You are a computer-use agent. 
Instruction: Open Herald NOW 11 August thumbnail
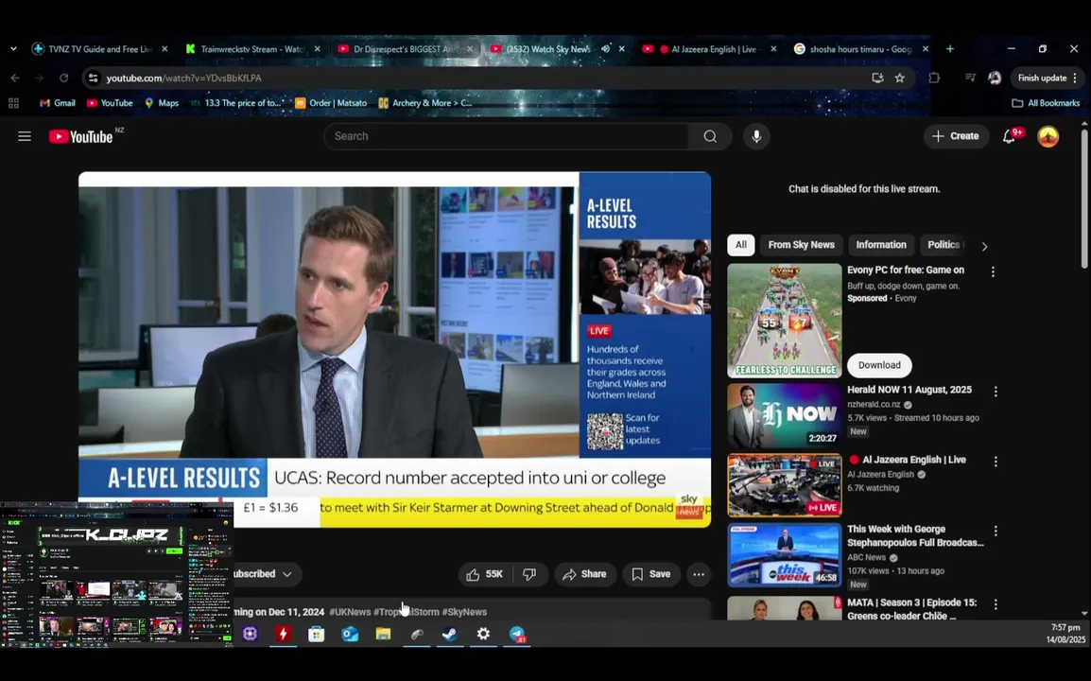(784, 416)
